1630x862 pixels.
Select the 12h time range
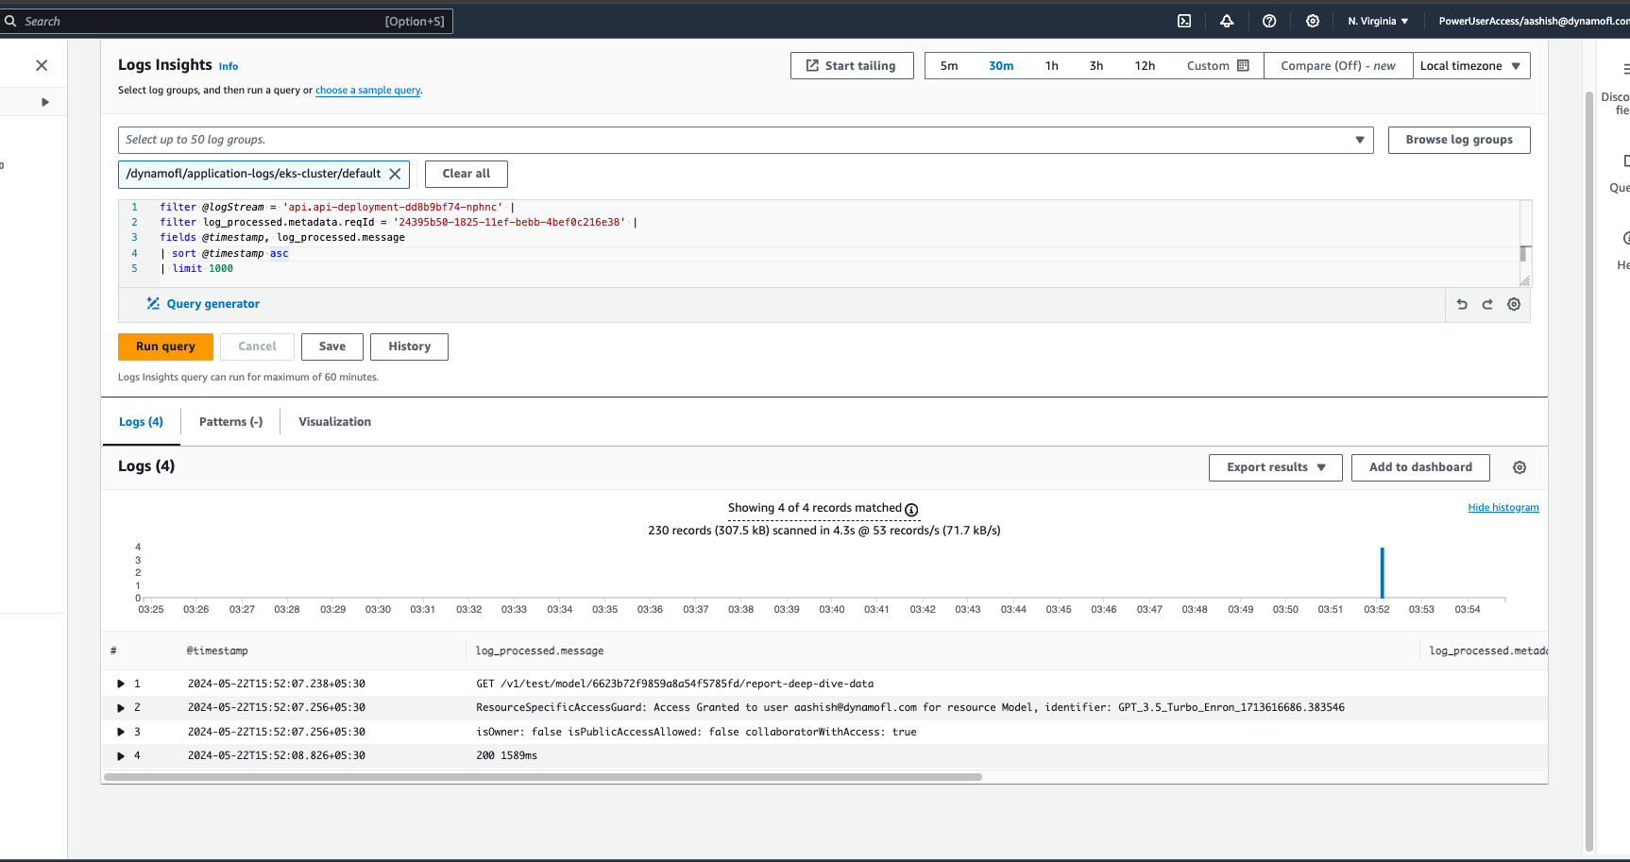click(1145, 66)
